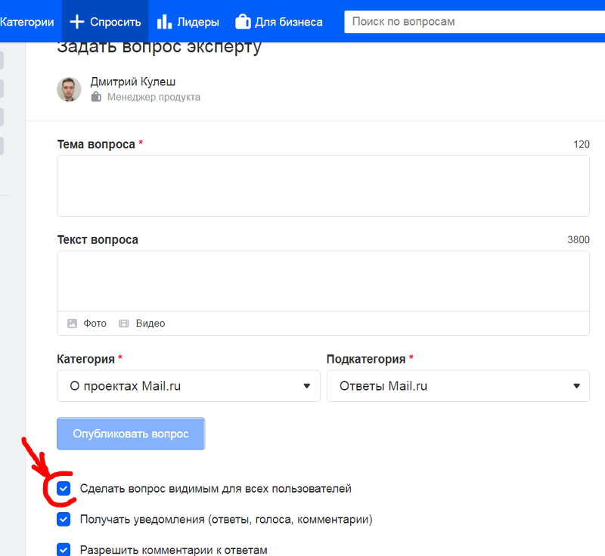Click the Опубликовать вопрос button
The width and height of the screenshot is (605, 556).
131,434
